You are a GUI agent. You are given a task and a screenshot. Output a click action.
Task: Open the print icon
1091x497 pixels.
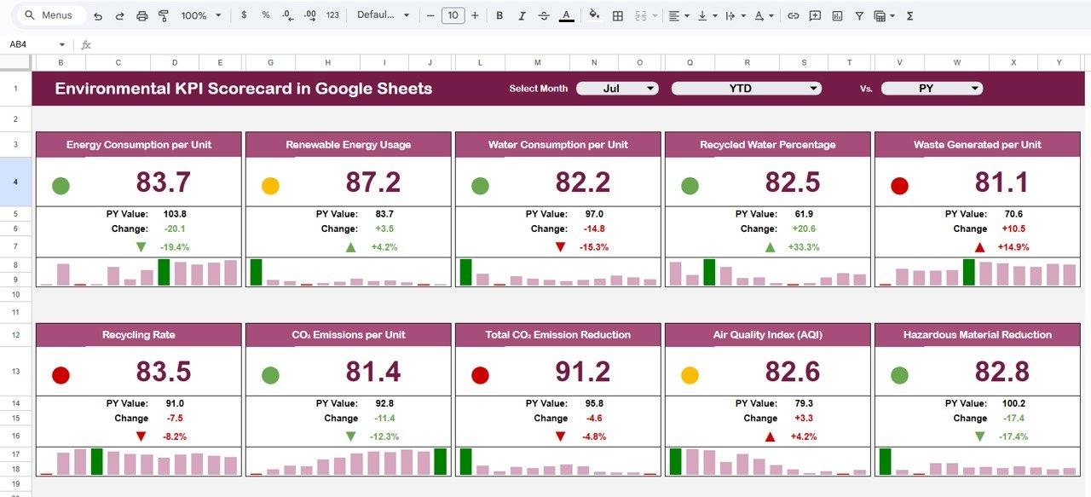click(142, 14)
